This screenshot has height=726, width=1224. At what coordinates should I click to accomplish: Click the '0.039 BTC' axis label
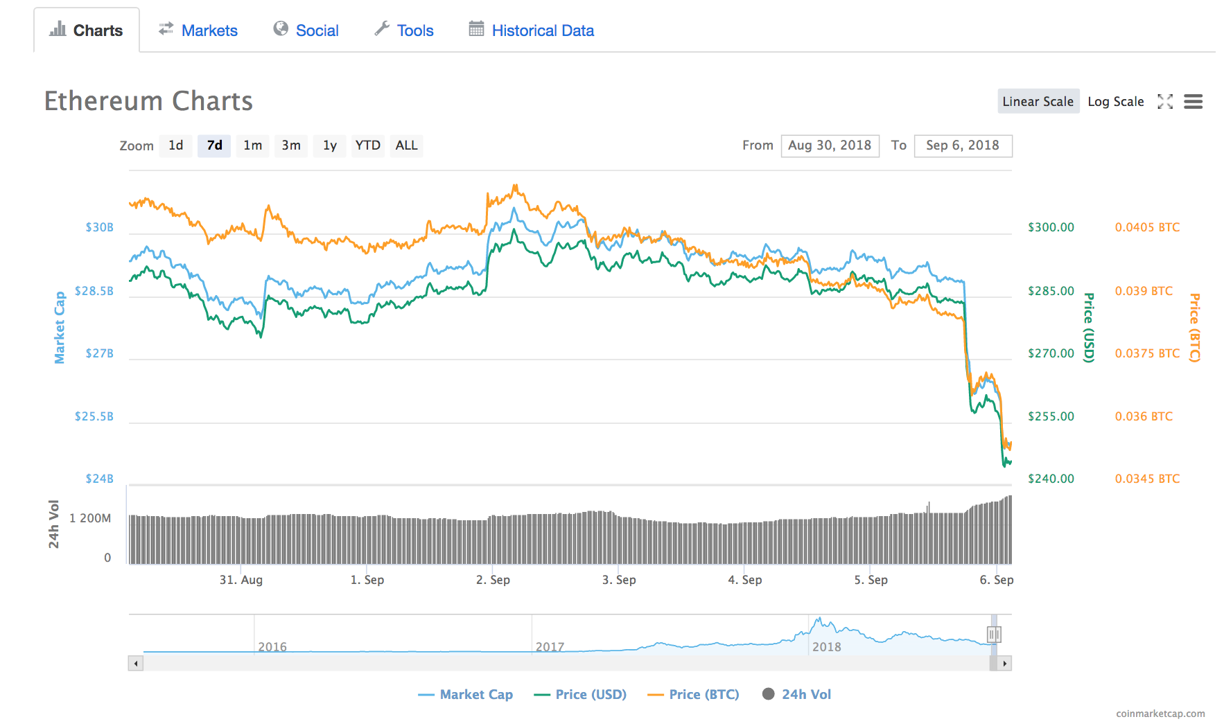pos(1144,291)
